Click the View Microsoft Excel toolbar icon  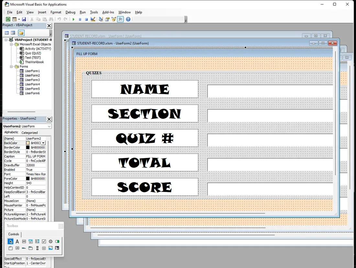tap(8, 19)
